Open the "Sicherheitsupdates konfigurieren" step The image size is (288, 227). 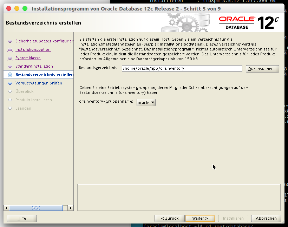tap(44, 41)
